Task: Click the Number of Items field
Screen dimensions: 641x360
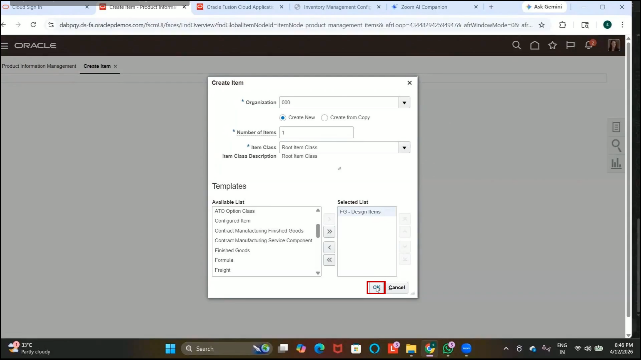Action: (316, 133)
